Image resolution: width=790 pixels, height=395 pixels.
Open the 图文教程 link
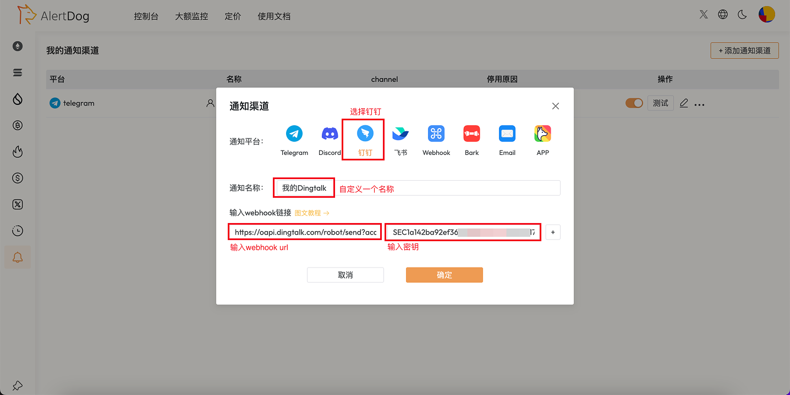pyautogui.click(x=312, y=213)
